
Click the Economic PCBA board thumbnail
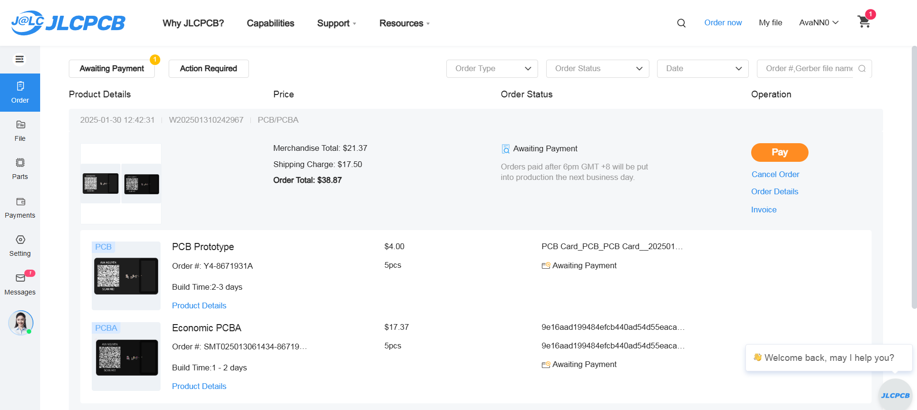pyautogui.click(x=126, y=357)
